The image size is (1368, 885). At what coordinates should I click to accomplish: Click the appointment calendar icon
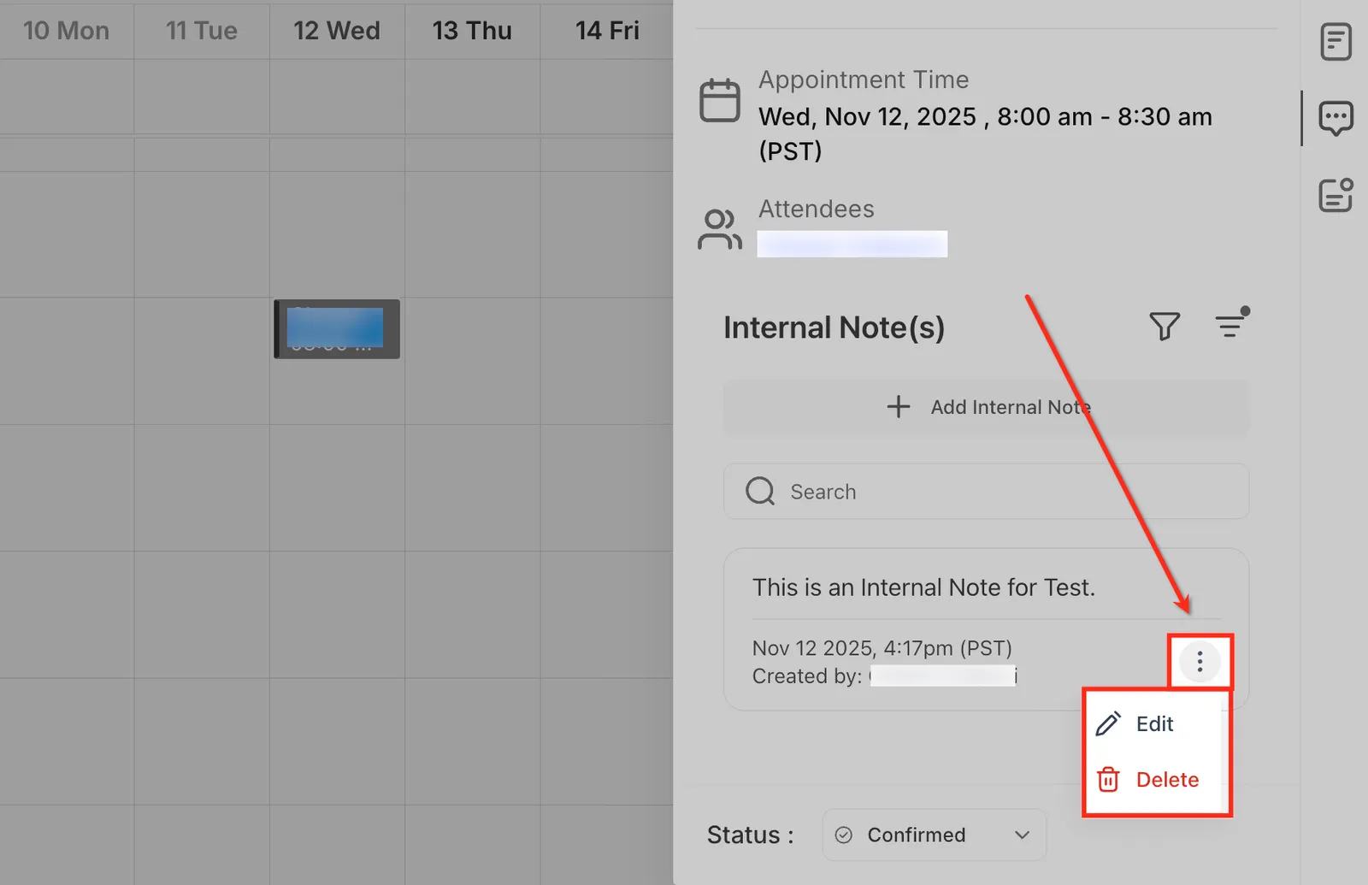720,100
